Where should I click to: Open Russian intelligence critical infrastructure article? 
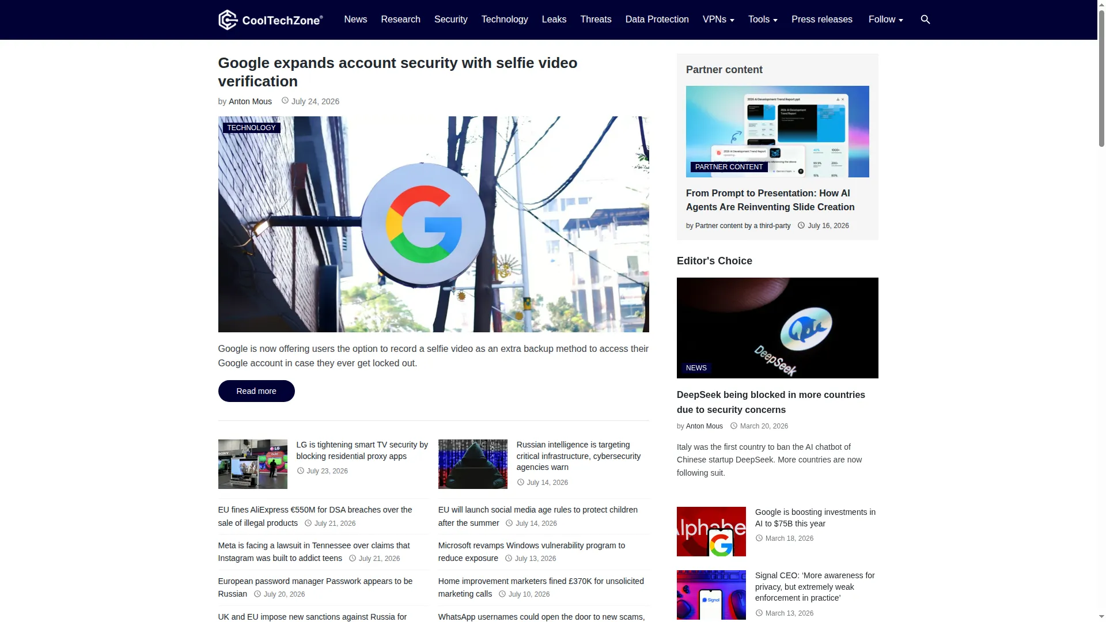[x=578, y=456]
